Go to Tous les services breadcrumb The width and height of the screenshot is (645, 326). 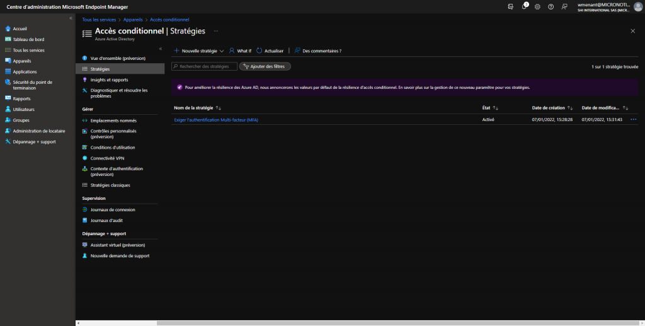[98, 20]
